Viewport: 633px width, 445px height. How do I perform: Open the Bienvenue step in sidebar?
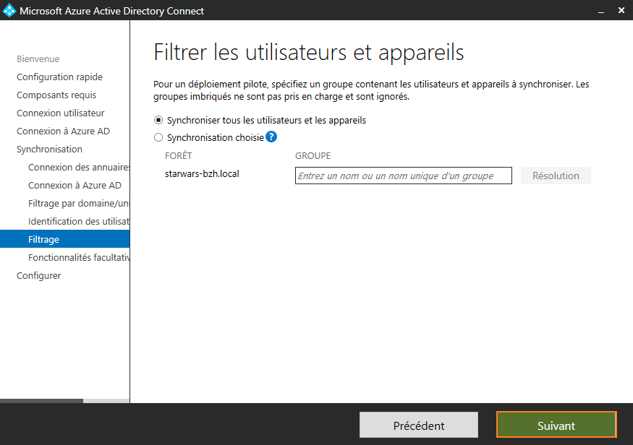(x=38, y=59)
